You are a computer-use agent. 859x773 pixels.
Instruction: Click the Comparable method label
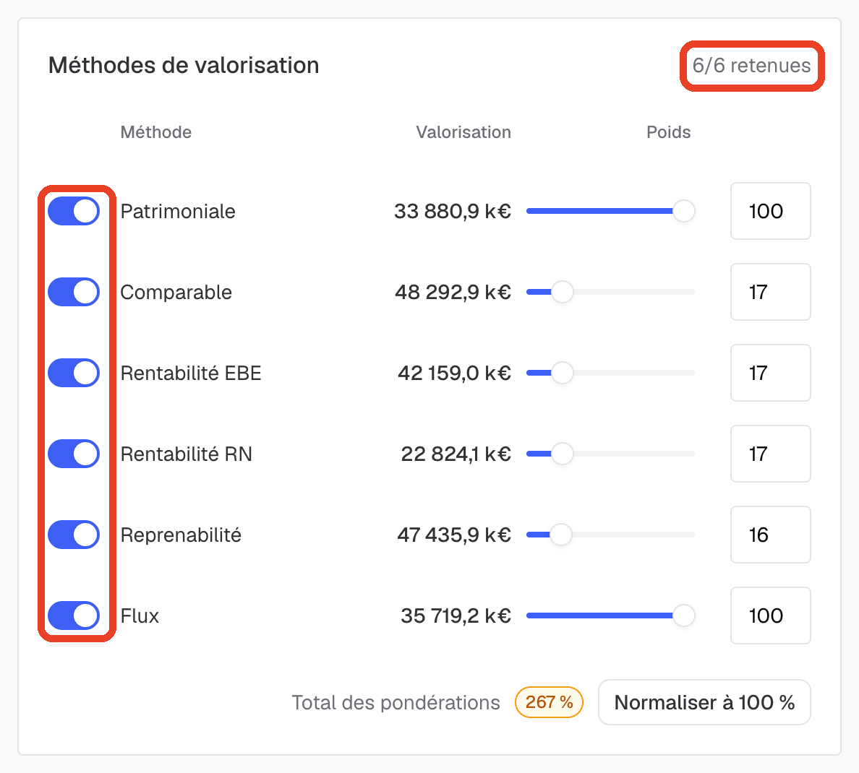[x=176, y=293]
